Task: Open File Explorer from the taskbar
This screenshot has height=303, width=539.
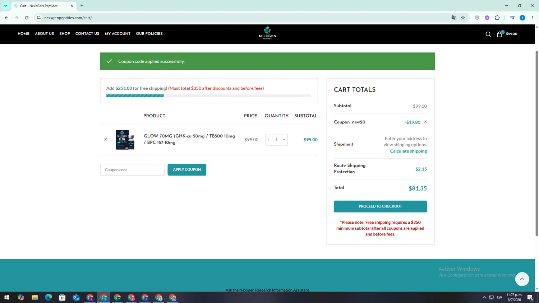Action: [x=34, y=297]
